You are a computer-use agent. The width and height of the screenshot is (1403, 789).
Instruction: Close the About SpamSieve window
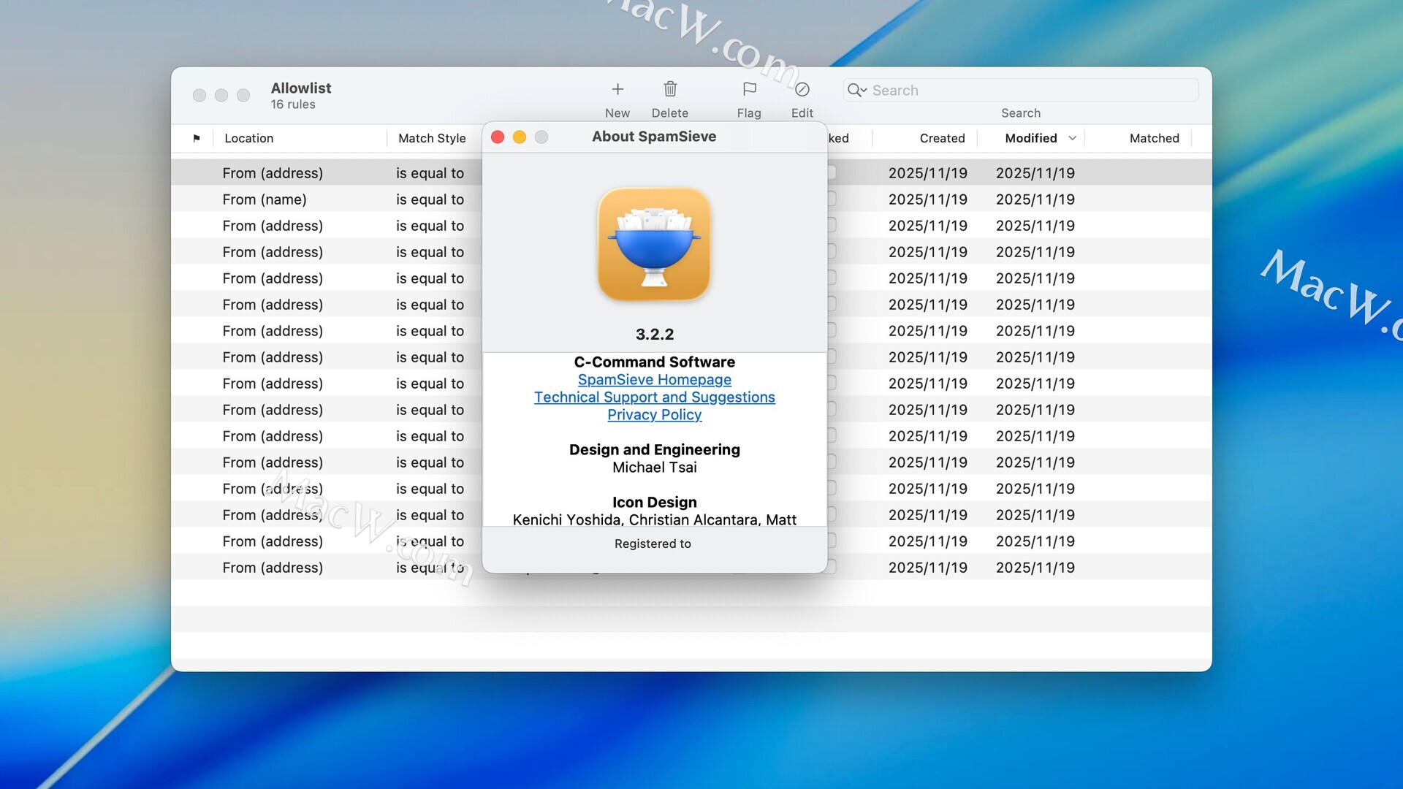[498, 137]
